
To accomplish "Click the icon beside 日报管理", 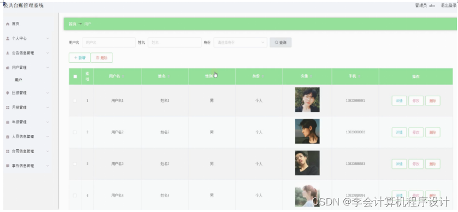I will tap(8, 93).
